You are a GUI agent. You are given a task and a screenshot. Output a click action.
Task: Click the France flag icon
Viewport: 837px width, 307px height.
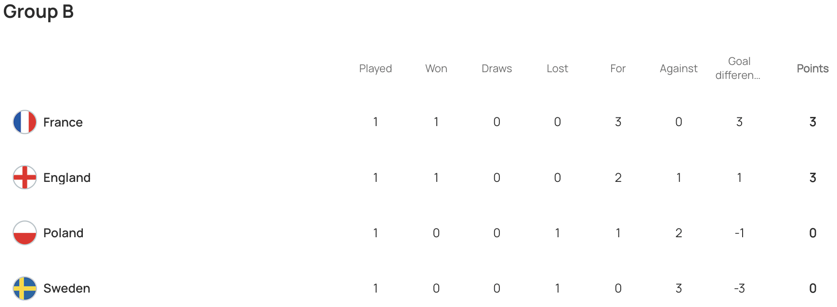tap(25, 122)
